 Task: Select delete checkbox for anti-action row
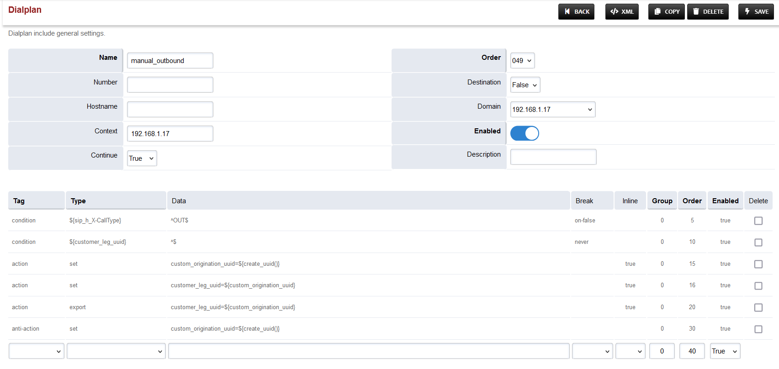pos(758,329)
